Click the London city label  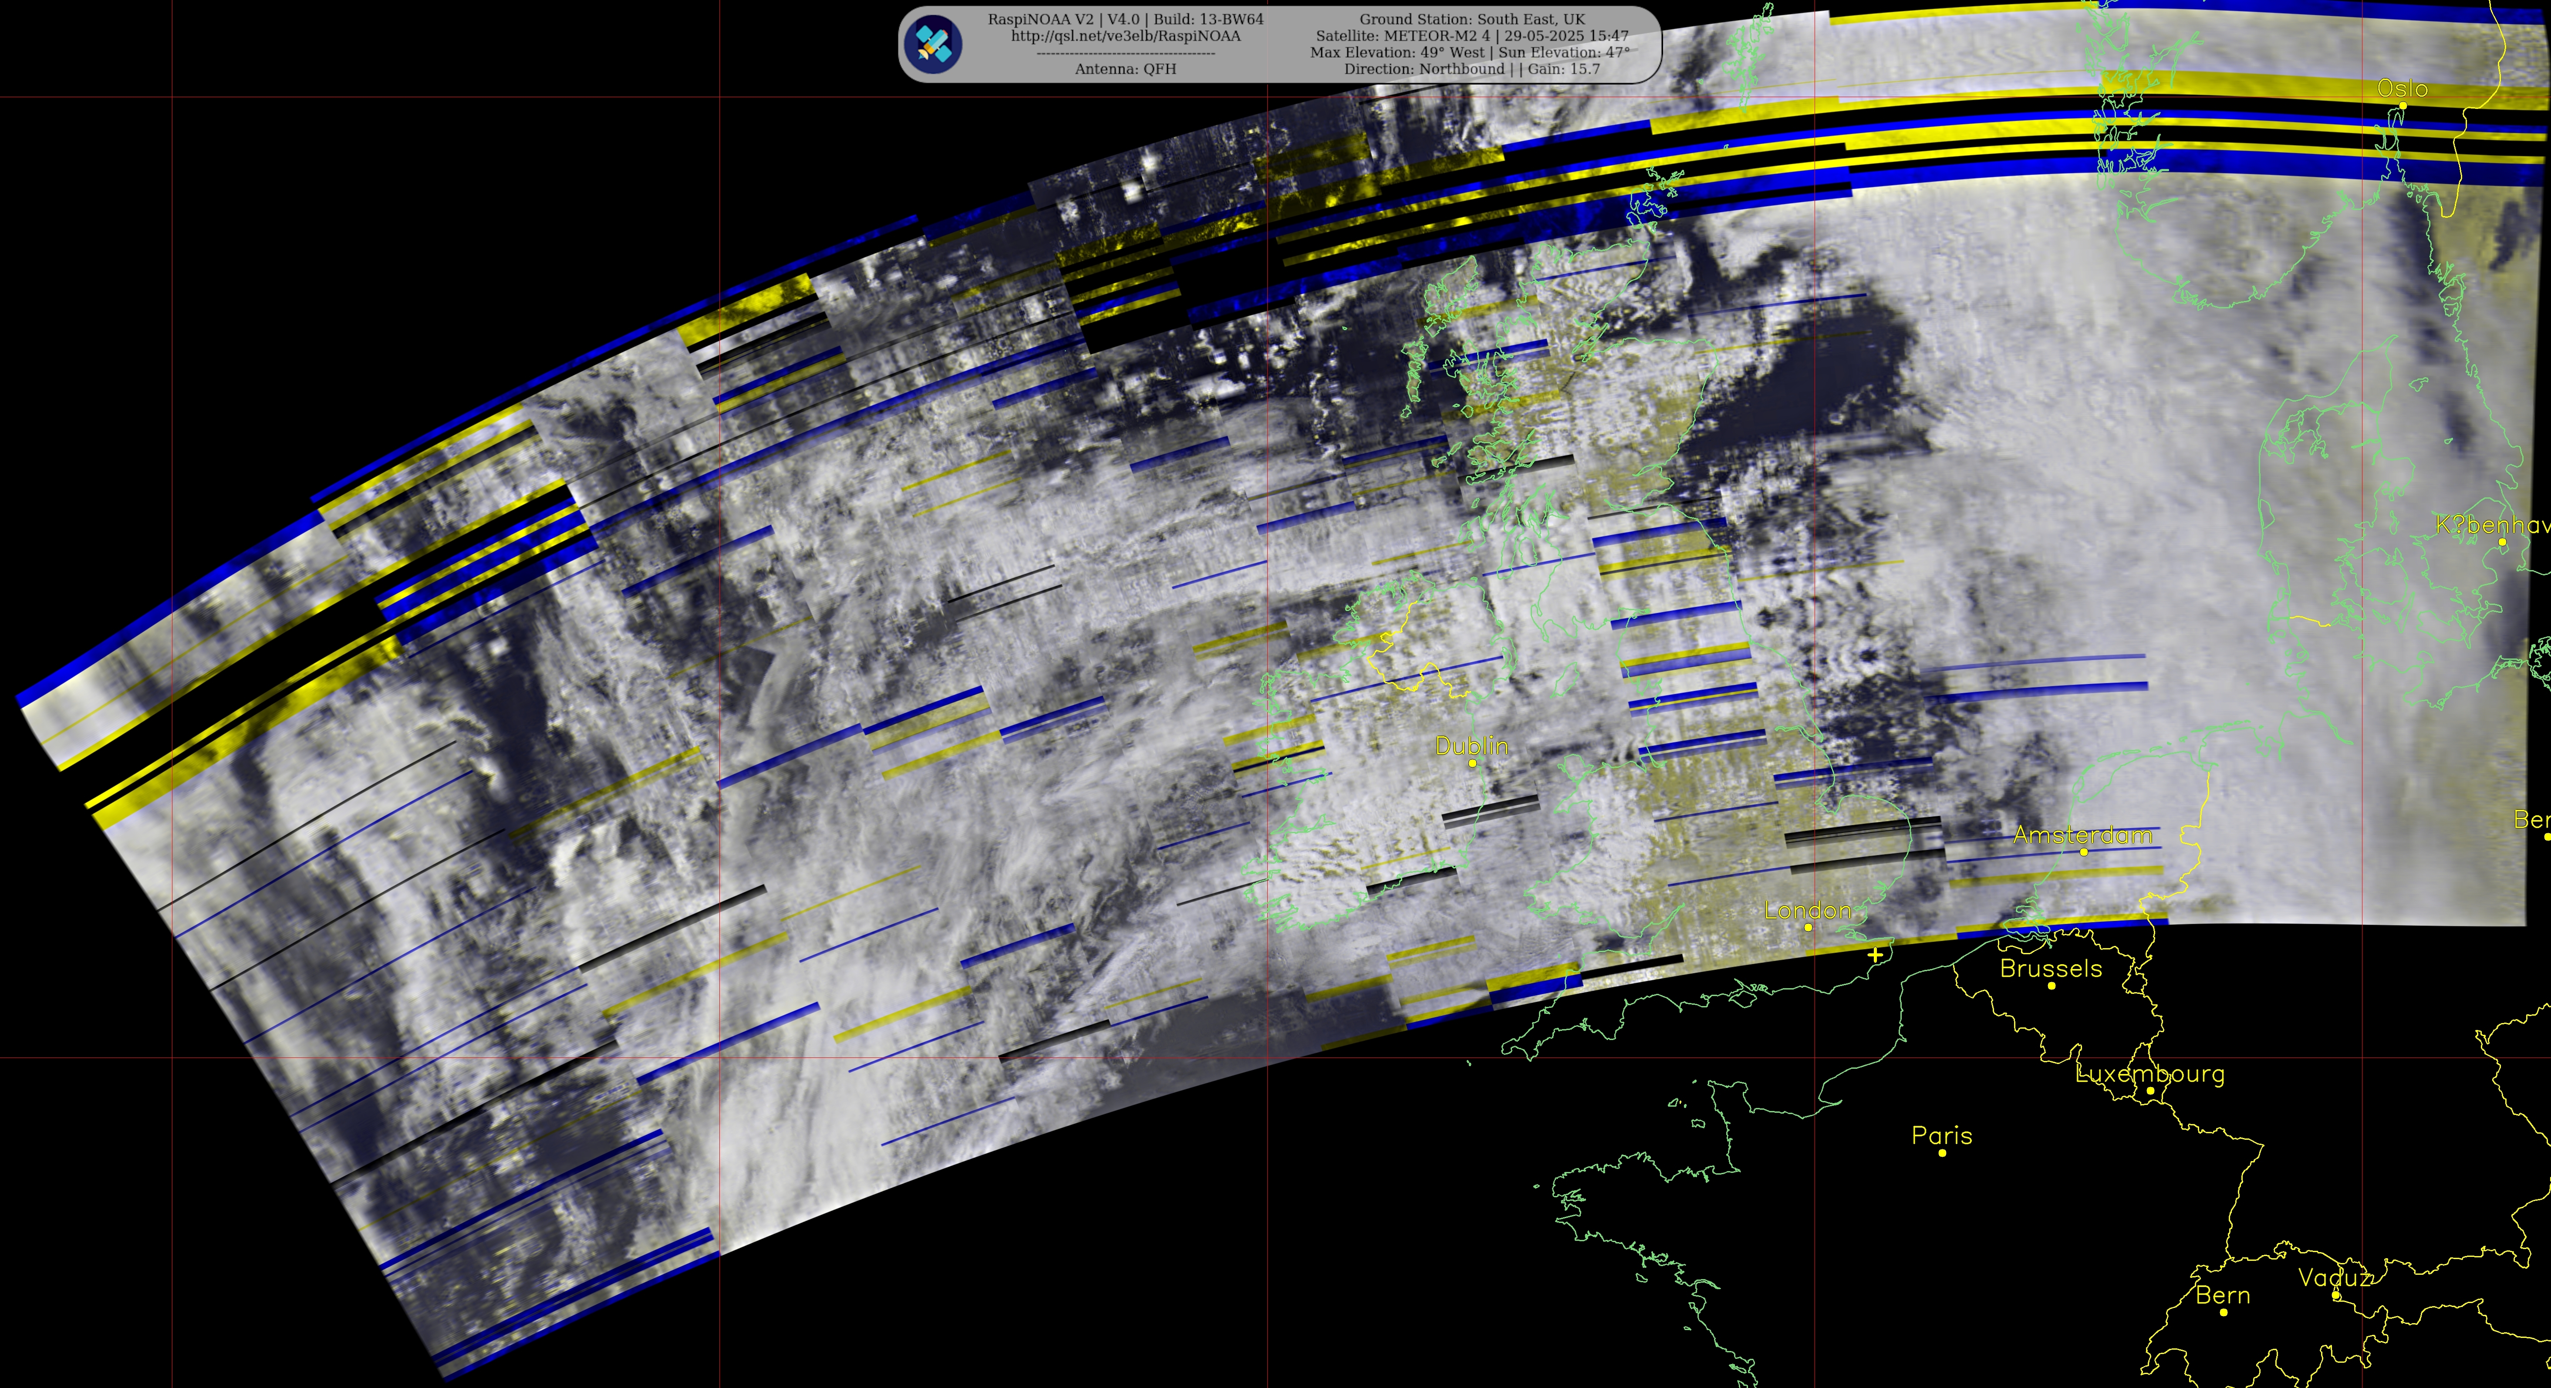[x=1807, y=911]
